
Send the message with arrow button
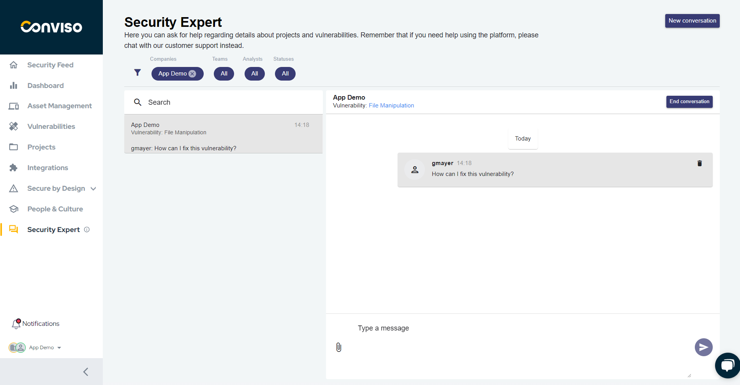pos(704,347)
